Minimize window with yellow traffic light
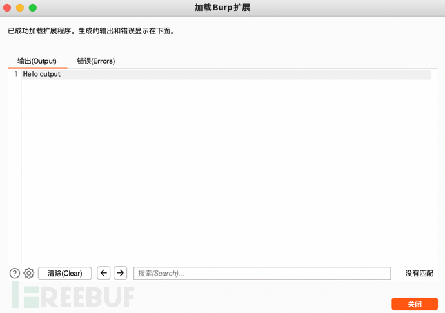445x313 pixels. pyautogui.click(x=20, y=8)
